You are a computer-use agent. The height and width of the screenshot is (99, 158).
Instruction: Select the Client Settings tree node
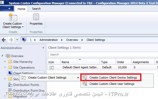point(26,73)
